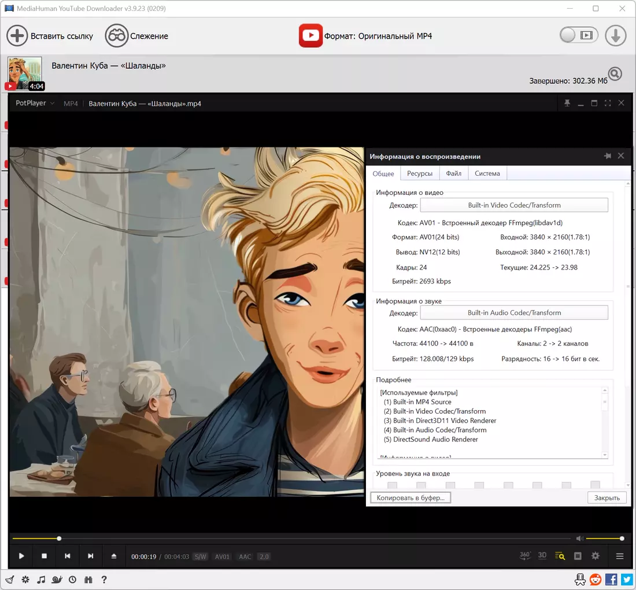Open the Слежение binoculars tracking icon
Screen dimensions: 636x590
pyautogui.click(x=116, y=36)
